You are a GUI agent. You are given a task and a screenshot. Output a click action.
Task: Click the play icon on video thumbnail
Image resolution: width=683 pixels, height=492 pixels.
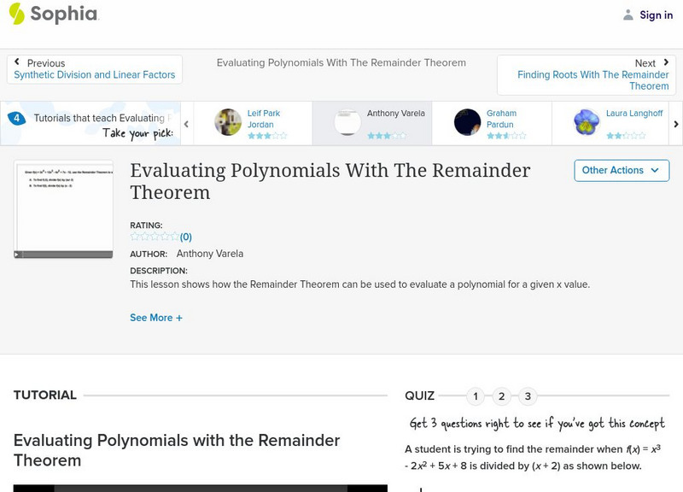(x=17, y=254)
